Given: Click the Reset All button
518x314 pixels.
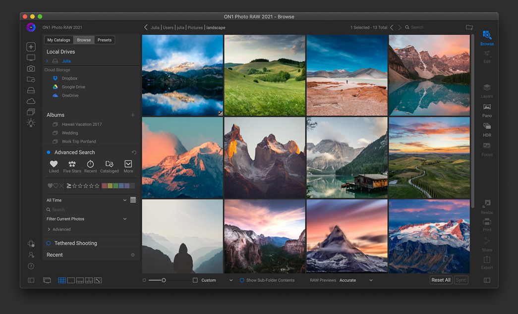Looking at the screenshot, I should click(441, 280).
